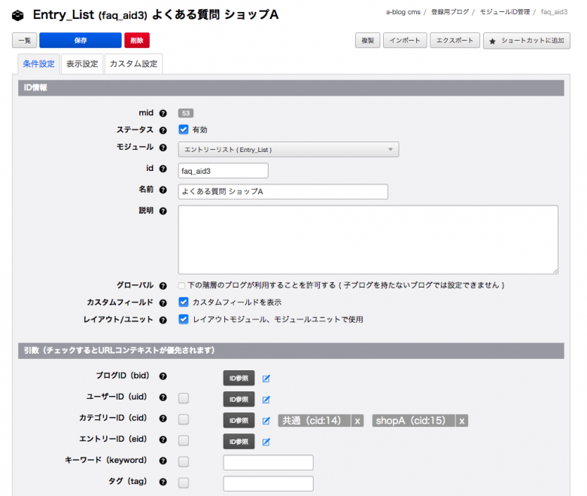The height and width of the screenshot is (496, 587).
Task: Click the help icon next to ステータス
Action: pyautogui.click(x=163, y=130)
